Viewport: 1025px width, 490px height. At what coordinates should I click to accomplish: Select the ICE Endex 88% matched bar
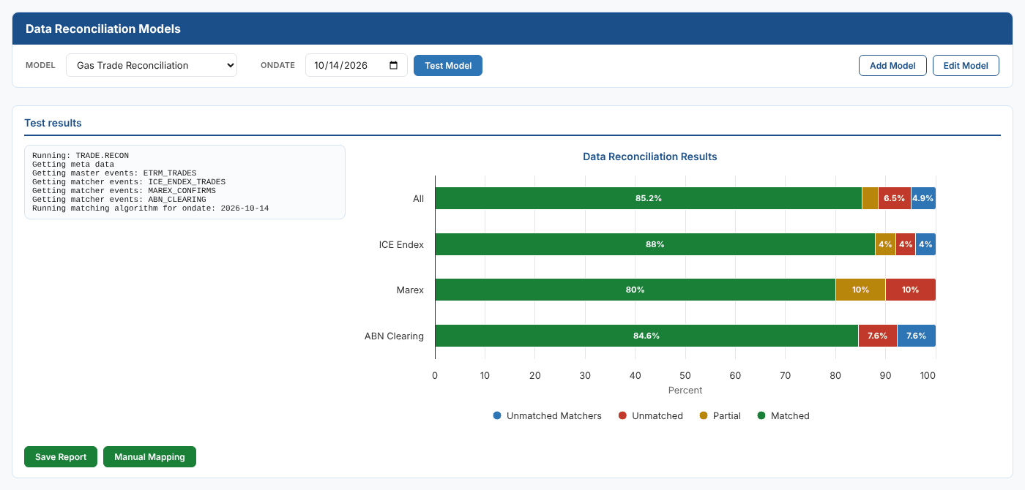click(x=655, y=244)
